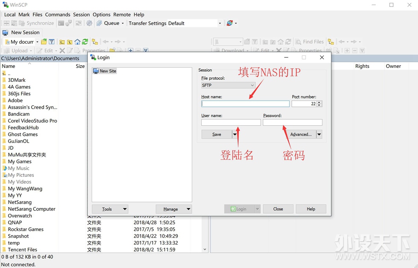Increase port number with up stepper
This screenshot has width=418, height=268.
(x=319, y=102)
